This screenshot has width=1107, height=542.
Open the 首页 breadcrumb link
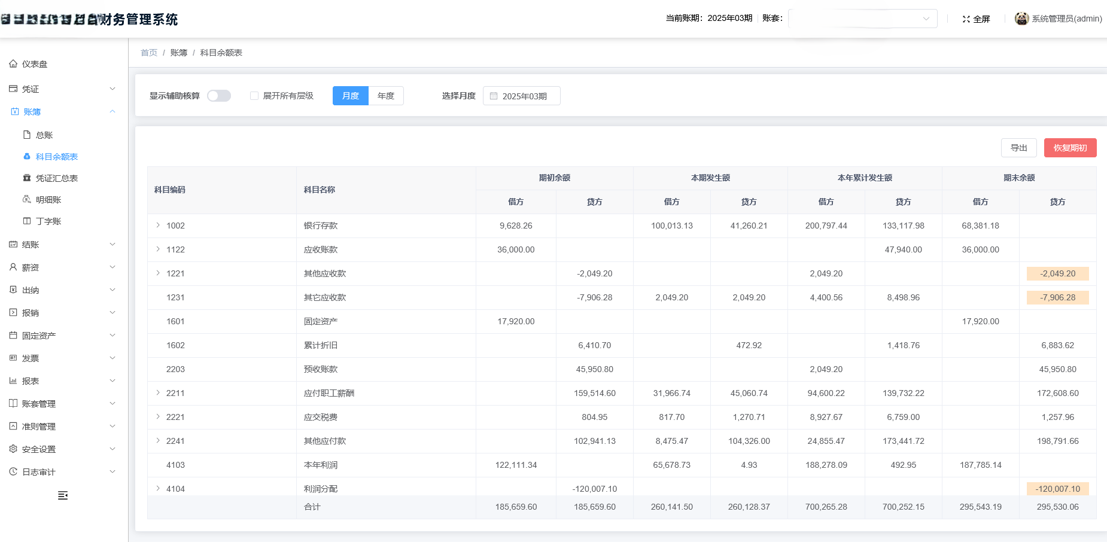(148, 53)
